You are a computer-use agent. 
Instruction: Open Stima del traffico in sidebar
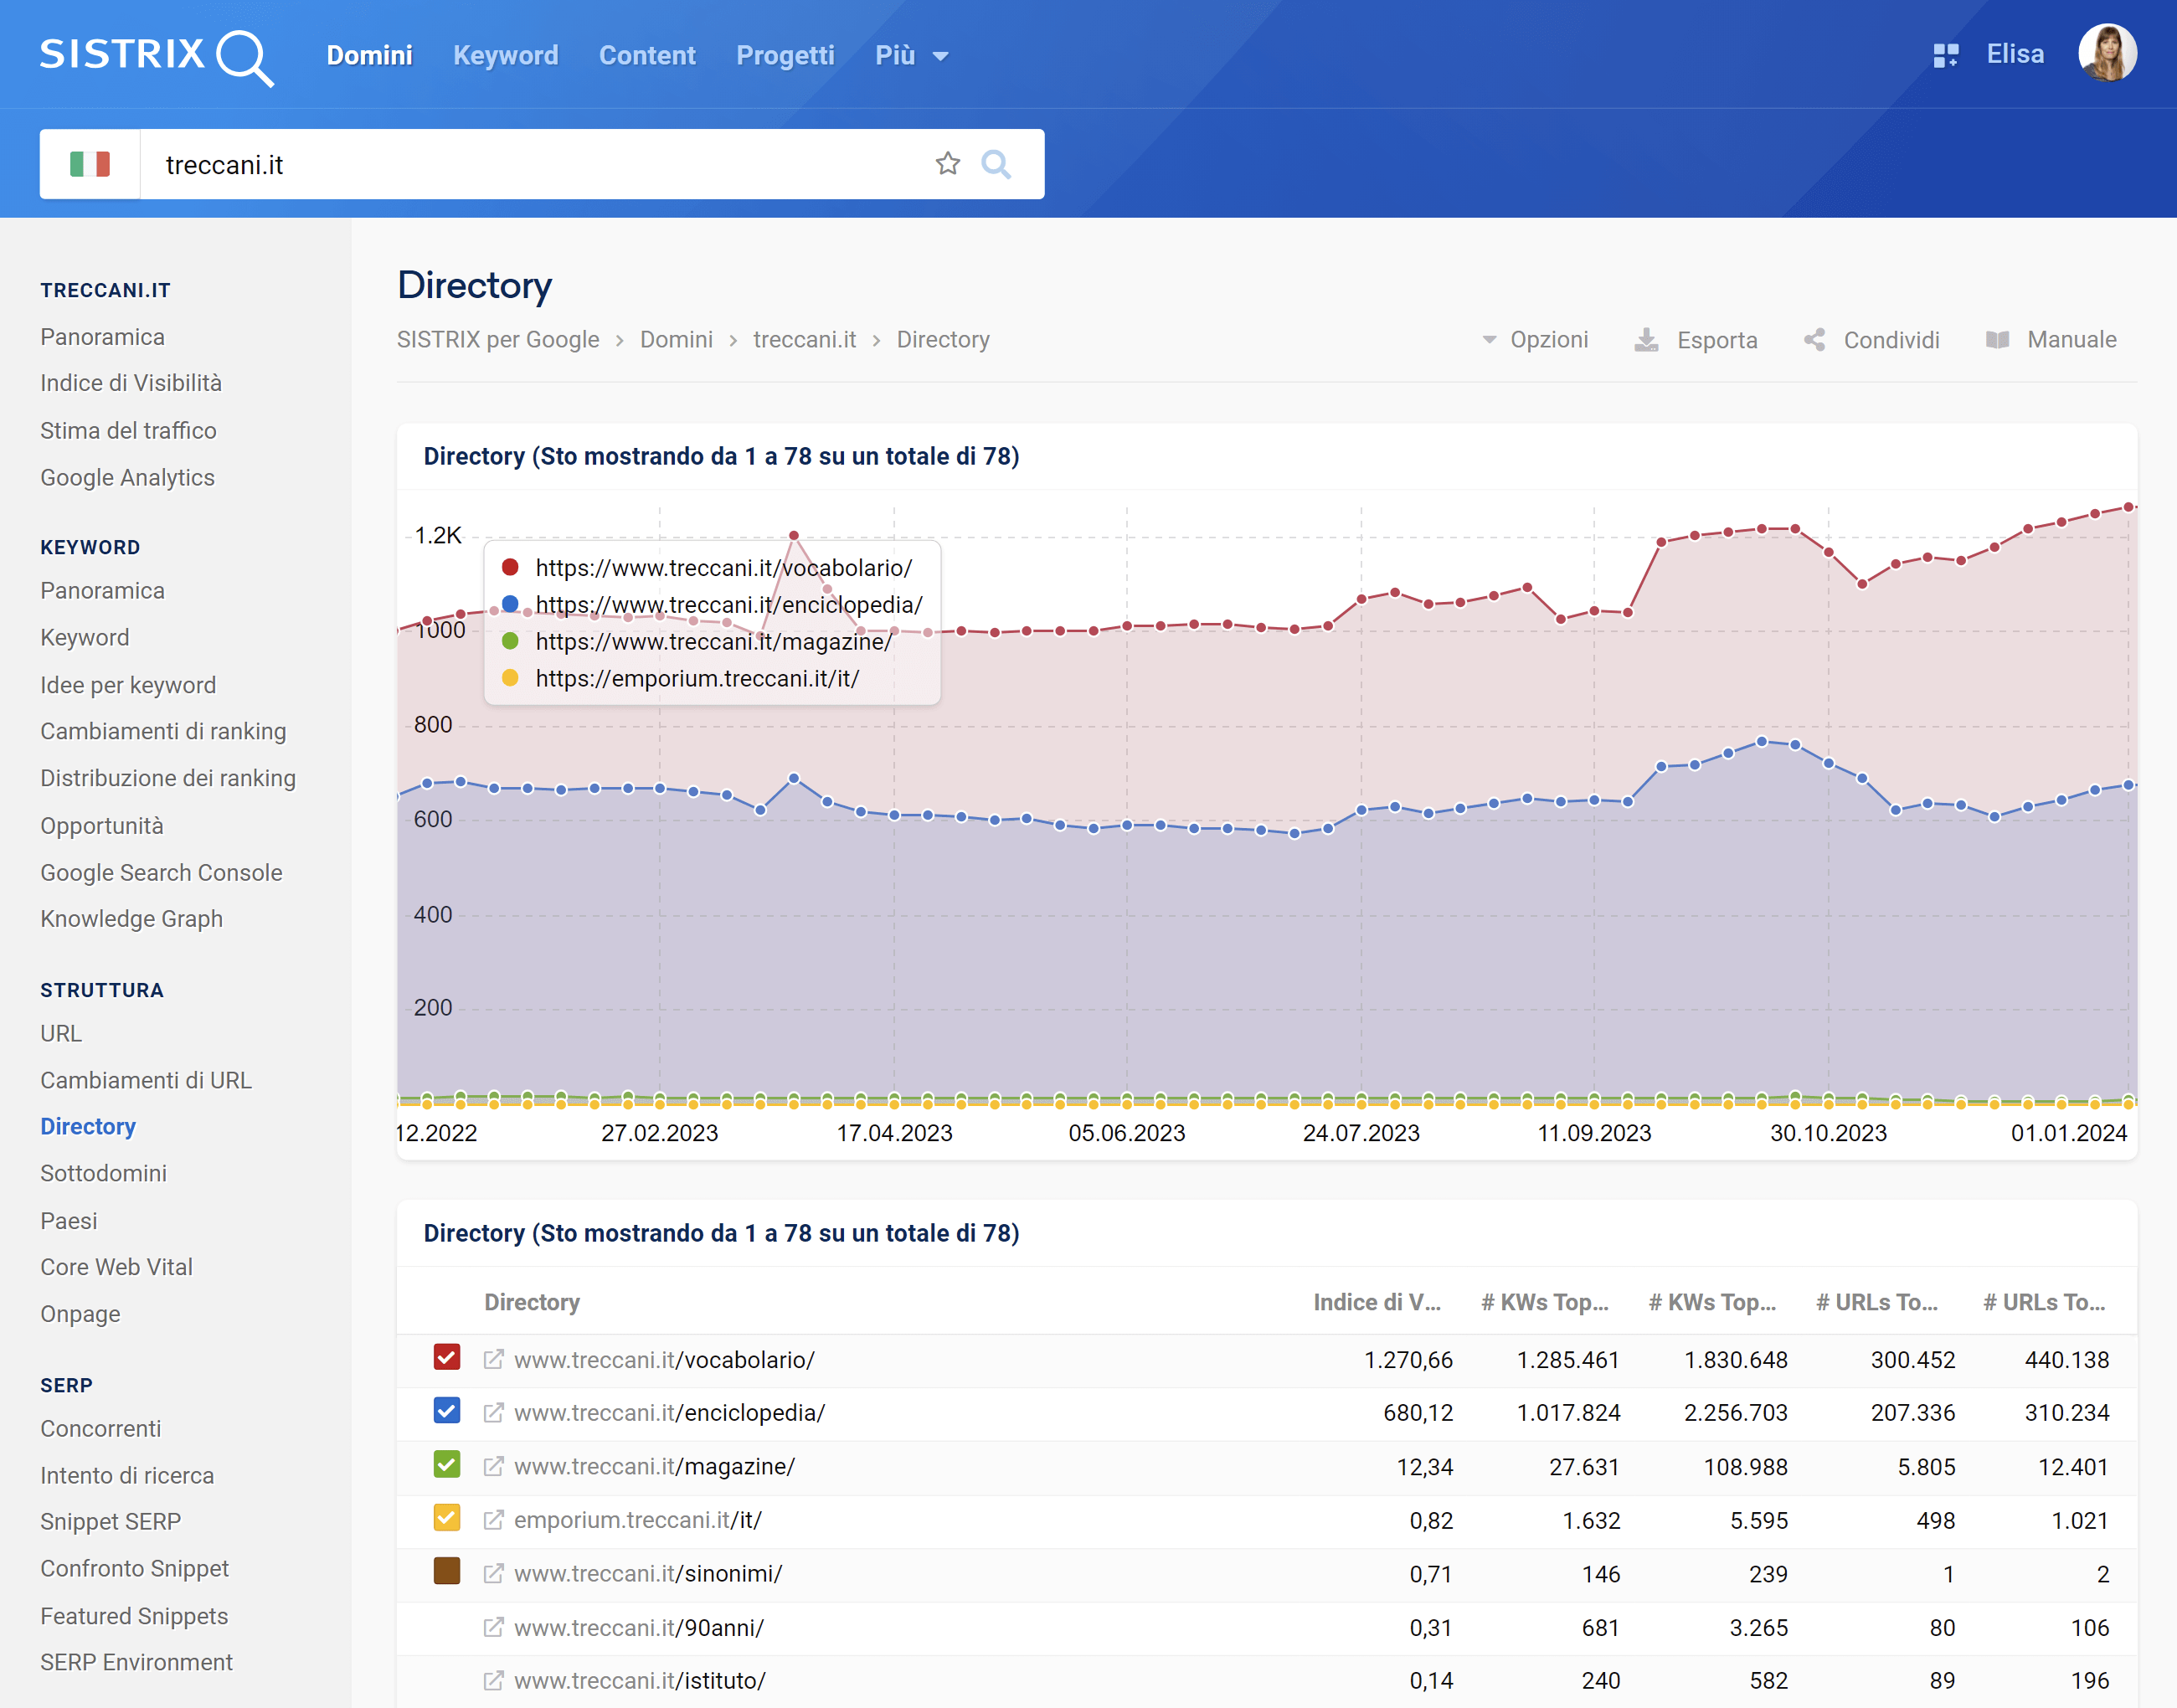coord(128,431)
